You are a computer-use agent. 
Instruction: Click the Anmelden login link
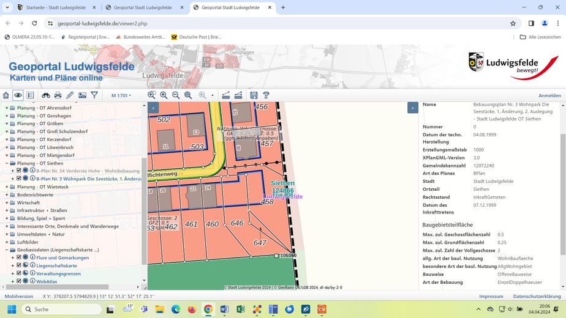click(549, 95)
